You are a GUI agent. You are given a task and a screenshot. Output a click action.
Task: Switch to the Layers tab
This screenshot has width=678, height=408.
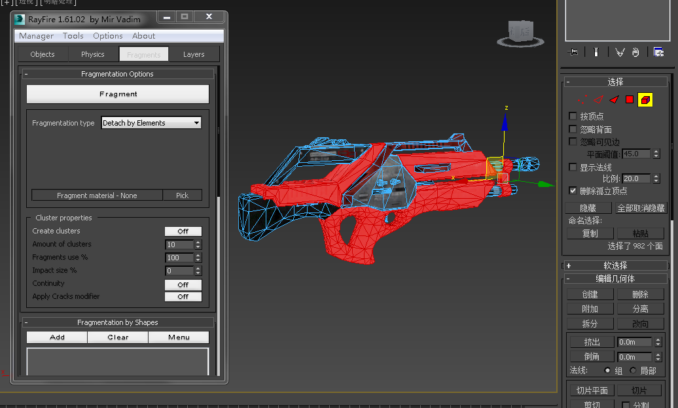tap(194, 54)
